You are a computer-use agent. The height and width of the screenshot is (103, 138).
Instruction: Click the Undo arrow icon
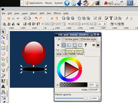pos(36,18)
